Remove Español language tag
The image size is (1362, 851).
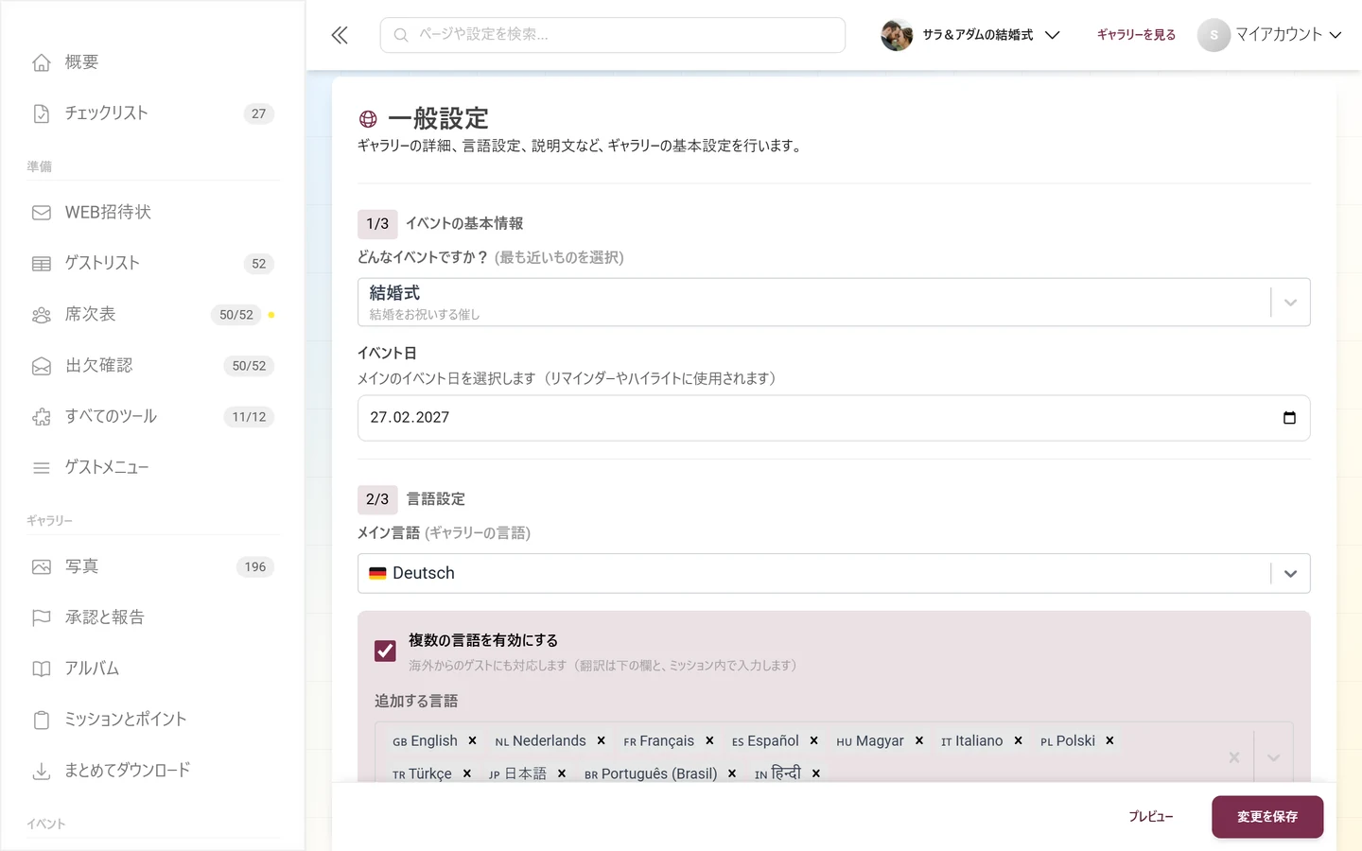pos(813,740)
